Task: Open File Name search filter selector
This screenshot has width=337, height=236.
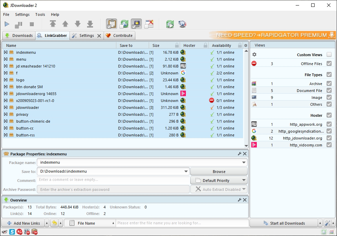Action: [x=90, y=223]
